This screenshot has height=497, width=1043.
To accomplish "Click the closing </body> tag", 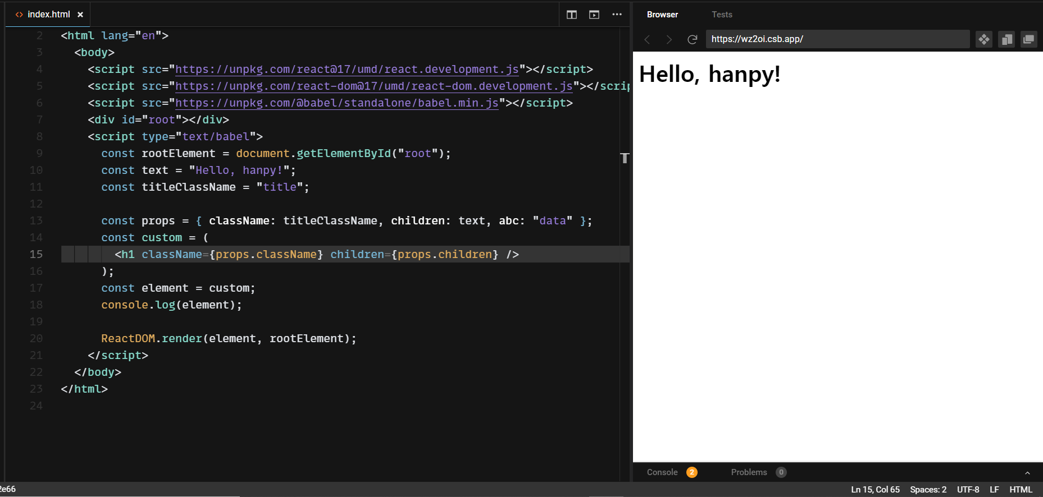I will [98, 372].
